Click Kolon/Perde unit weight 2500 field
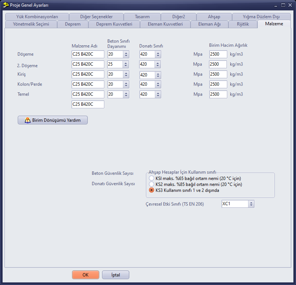This screenshot has height=285, width=296. coord(218,84)
